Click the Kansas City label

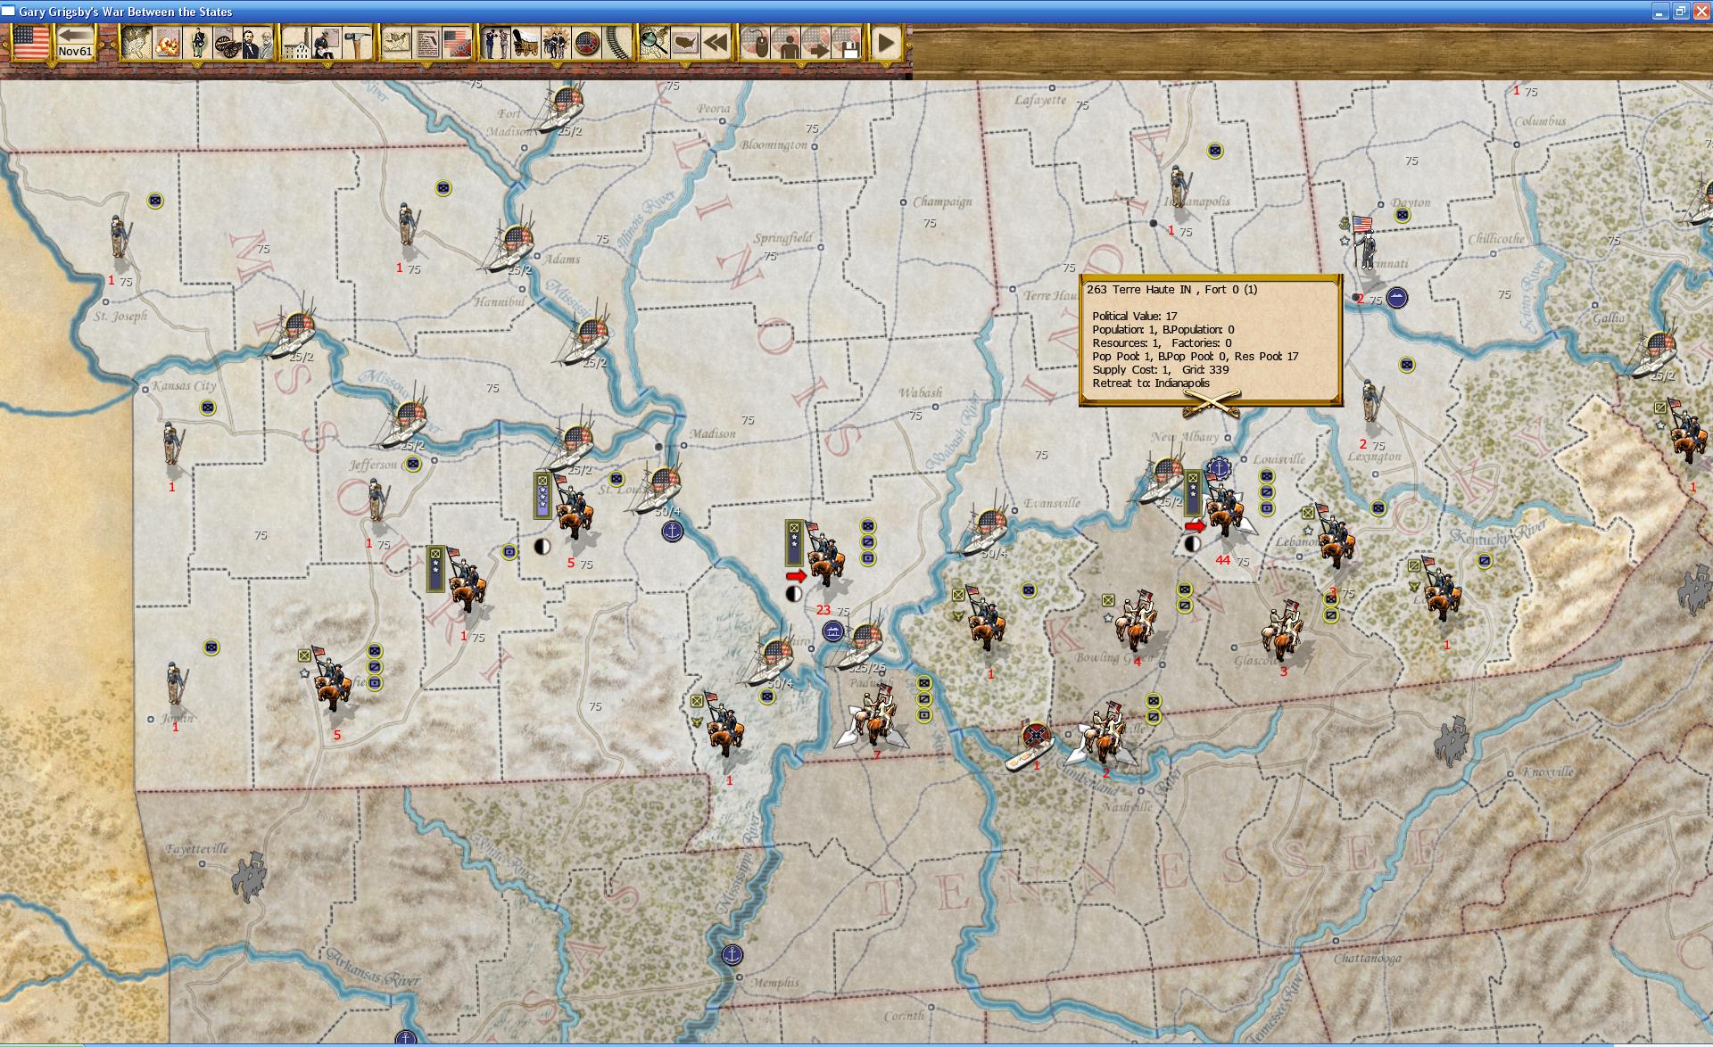184,386
